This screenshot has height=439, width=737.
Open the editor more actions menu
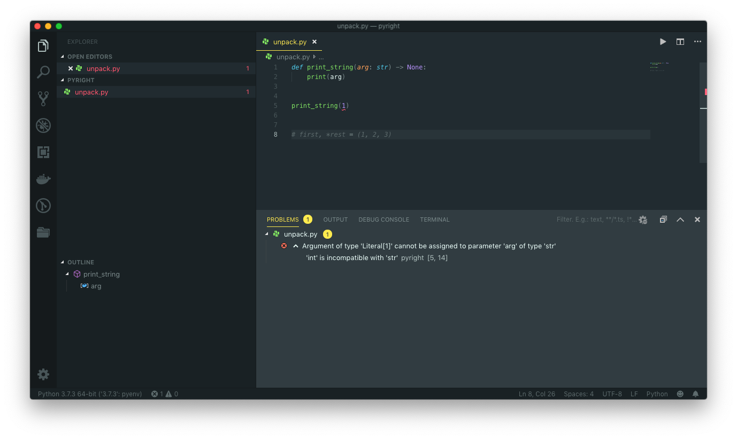[x=697, y=41]
